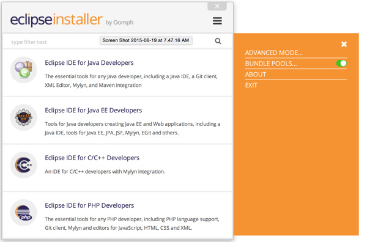Click Eclipse IDE for Java EE Developers title

pyautogui.click(x=94, y=110)
